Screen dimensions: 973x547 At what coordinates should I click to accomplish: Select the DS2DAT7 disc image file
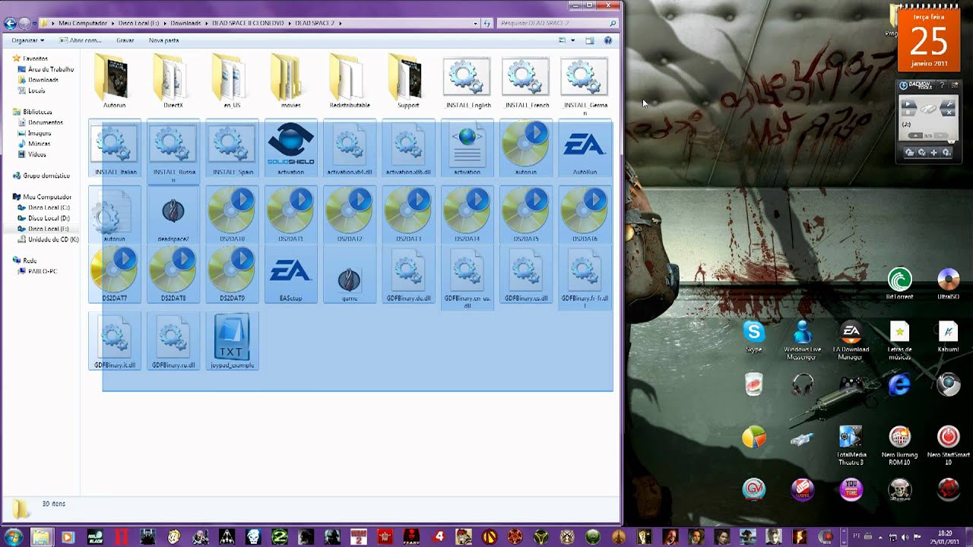(114, 275)
